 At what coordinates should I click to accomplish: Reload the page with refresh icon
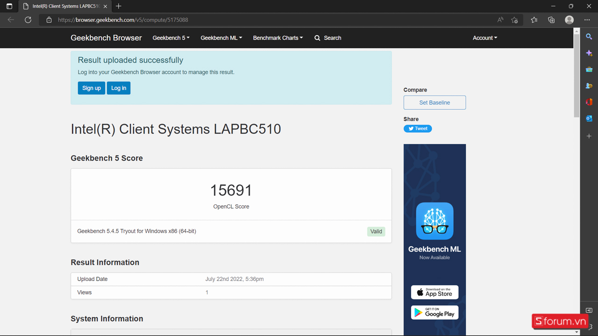(x=28, y=20)
